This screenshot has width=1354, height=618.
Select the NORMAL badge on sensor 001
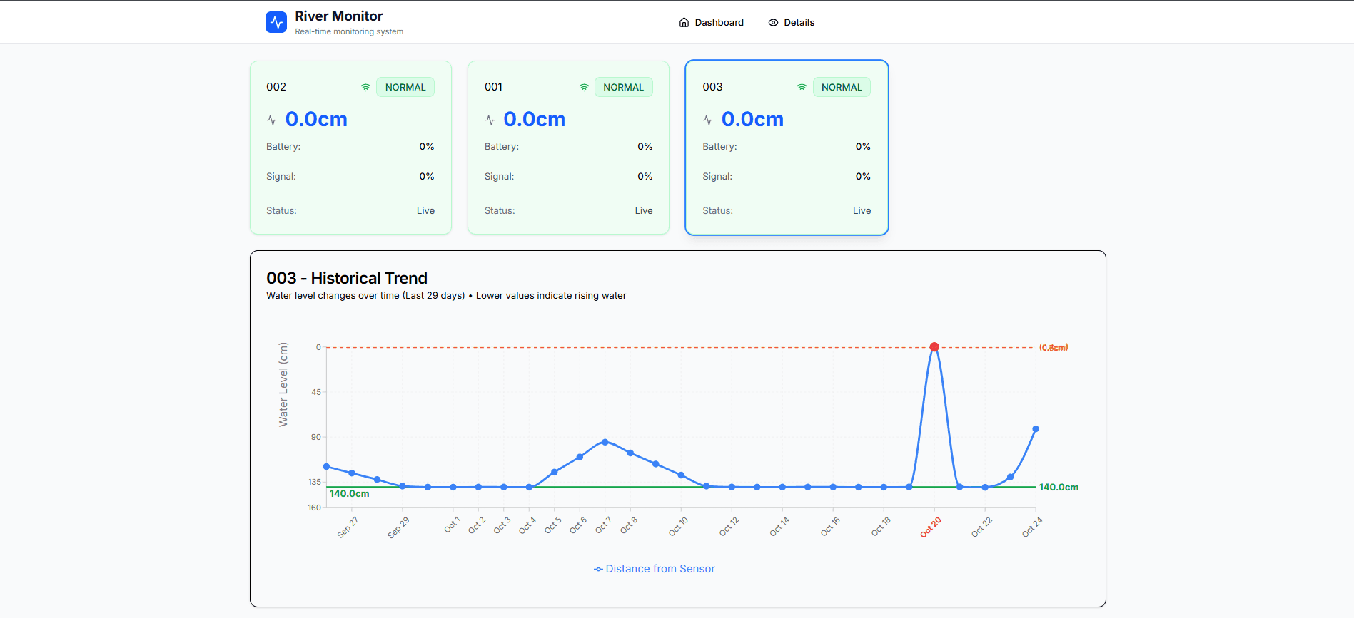click(623, 87)
